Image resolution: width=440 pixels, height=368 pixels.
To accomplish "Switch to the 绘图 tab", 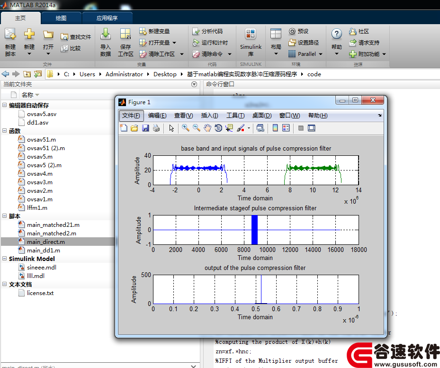I will pyautogui.click(x=61, y=18).
